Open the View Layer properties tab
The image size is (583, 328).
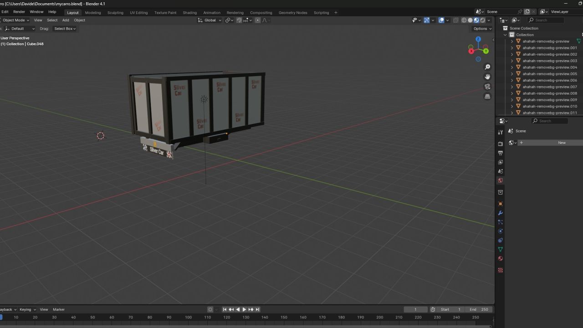[501, 162]
